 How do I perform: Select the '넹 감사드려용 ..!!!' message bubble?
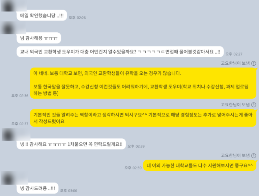pyautogui.click(x=37, y=188)
